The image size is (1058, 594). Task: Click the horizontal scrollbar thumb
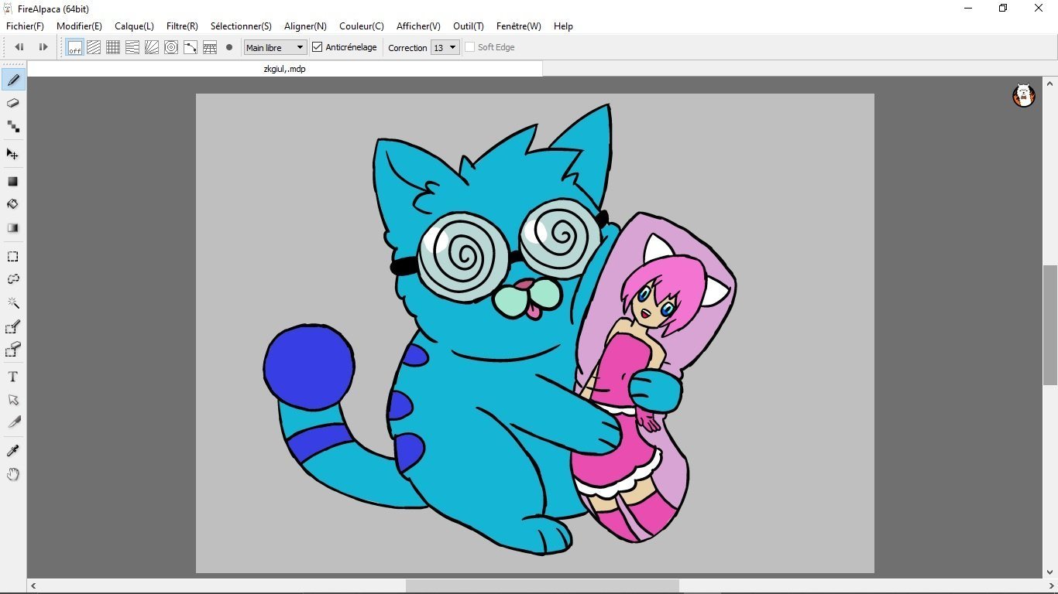coord(542,586)
